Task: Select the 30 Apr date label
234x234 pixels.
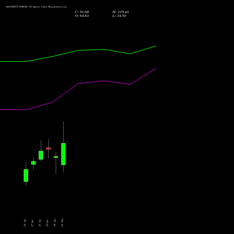Action: pos(55,223)
